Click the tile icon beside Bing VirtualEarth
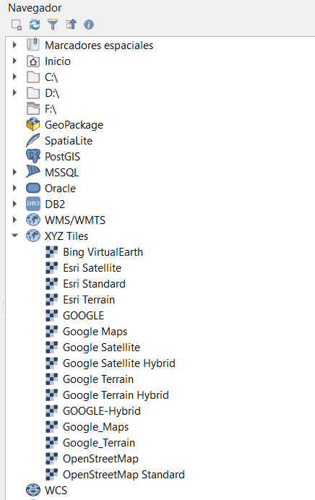The height and width of the screenshot is (500, 315). click(x=51, y=252)
